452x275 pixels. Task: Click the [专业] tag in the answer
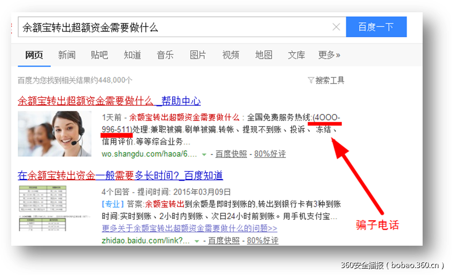113,204
